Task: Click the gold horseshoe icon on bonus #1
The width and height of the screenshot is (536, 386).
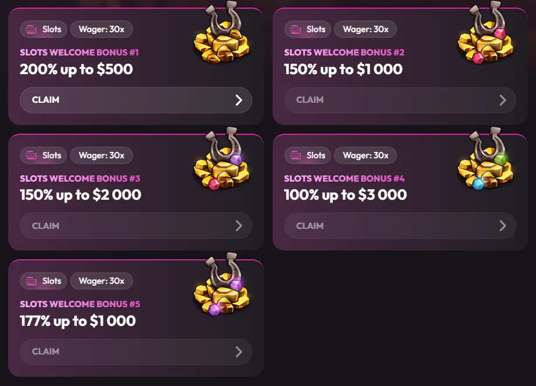Action: pyautogui.click(x=222, y=36)
